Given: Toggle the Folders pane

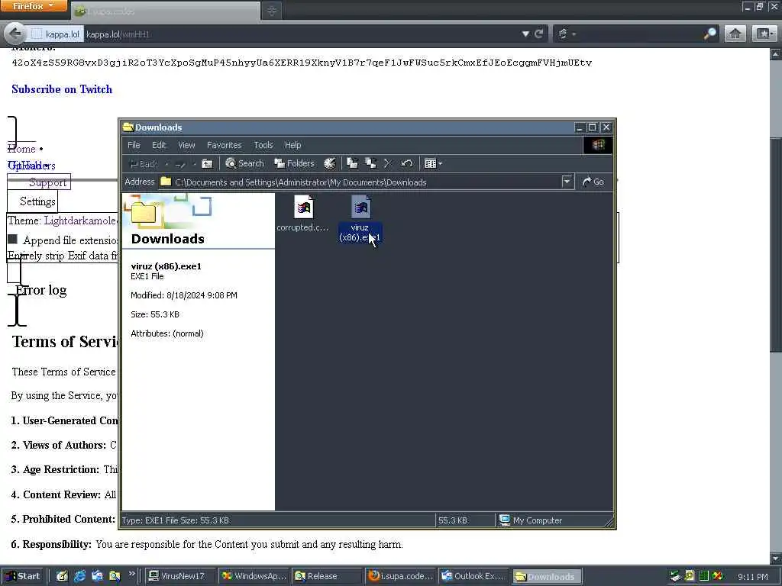Looking at the screenshot, I should pos(294,163).
